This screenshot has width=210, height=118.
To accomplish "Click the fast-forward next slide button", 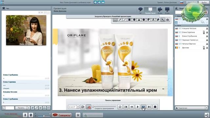I will tap(143, 107).
